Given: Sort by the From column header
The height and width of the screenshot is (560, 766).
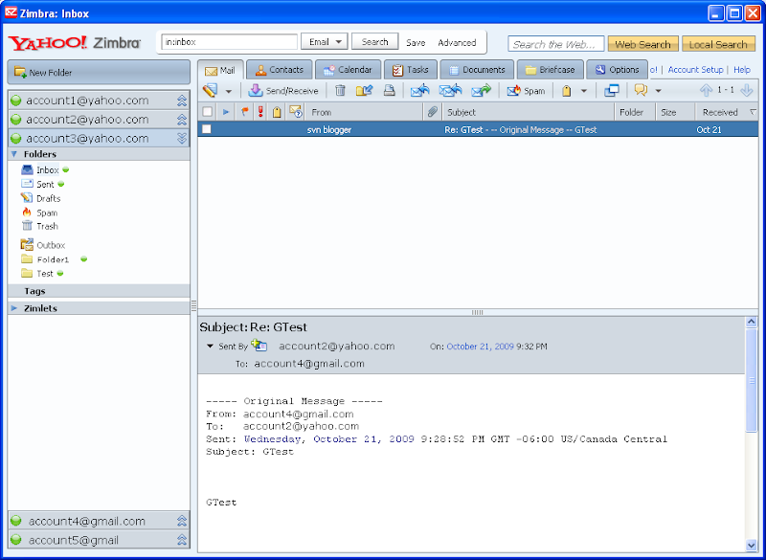Looking at the screenshot, I should coord(364,112).
